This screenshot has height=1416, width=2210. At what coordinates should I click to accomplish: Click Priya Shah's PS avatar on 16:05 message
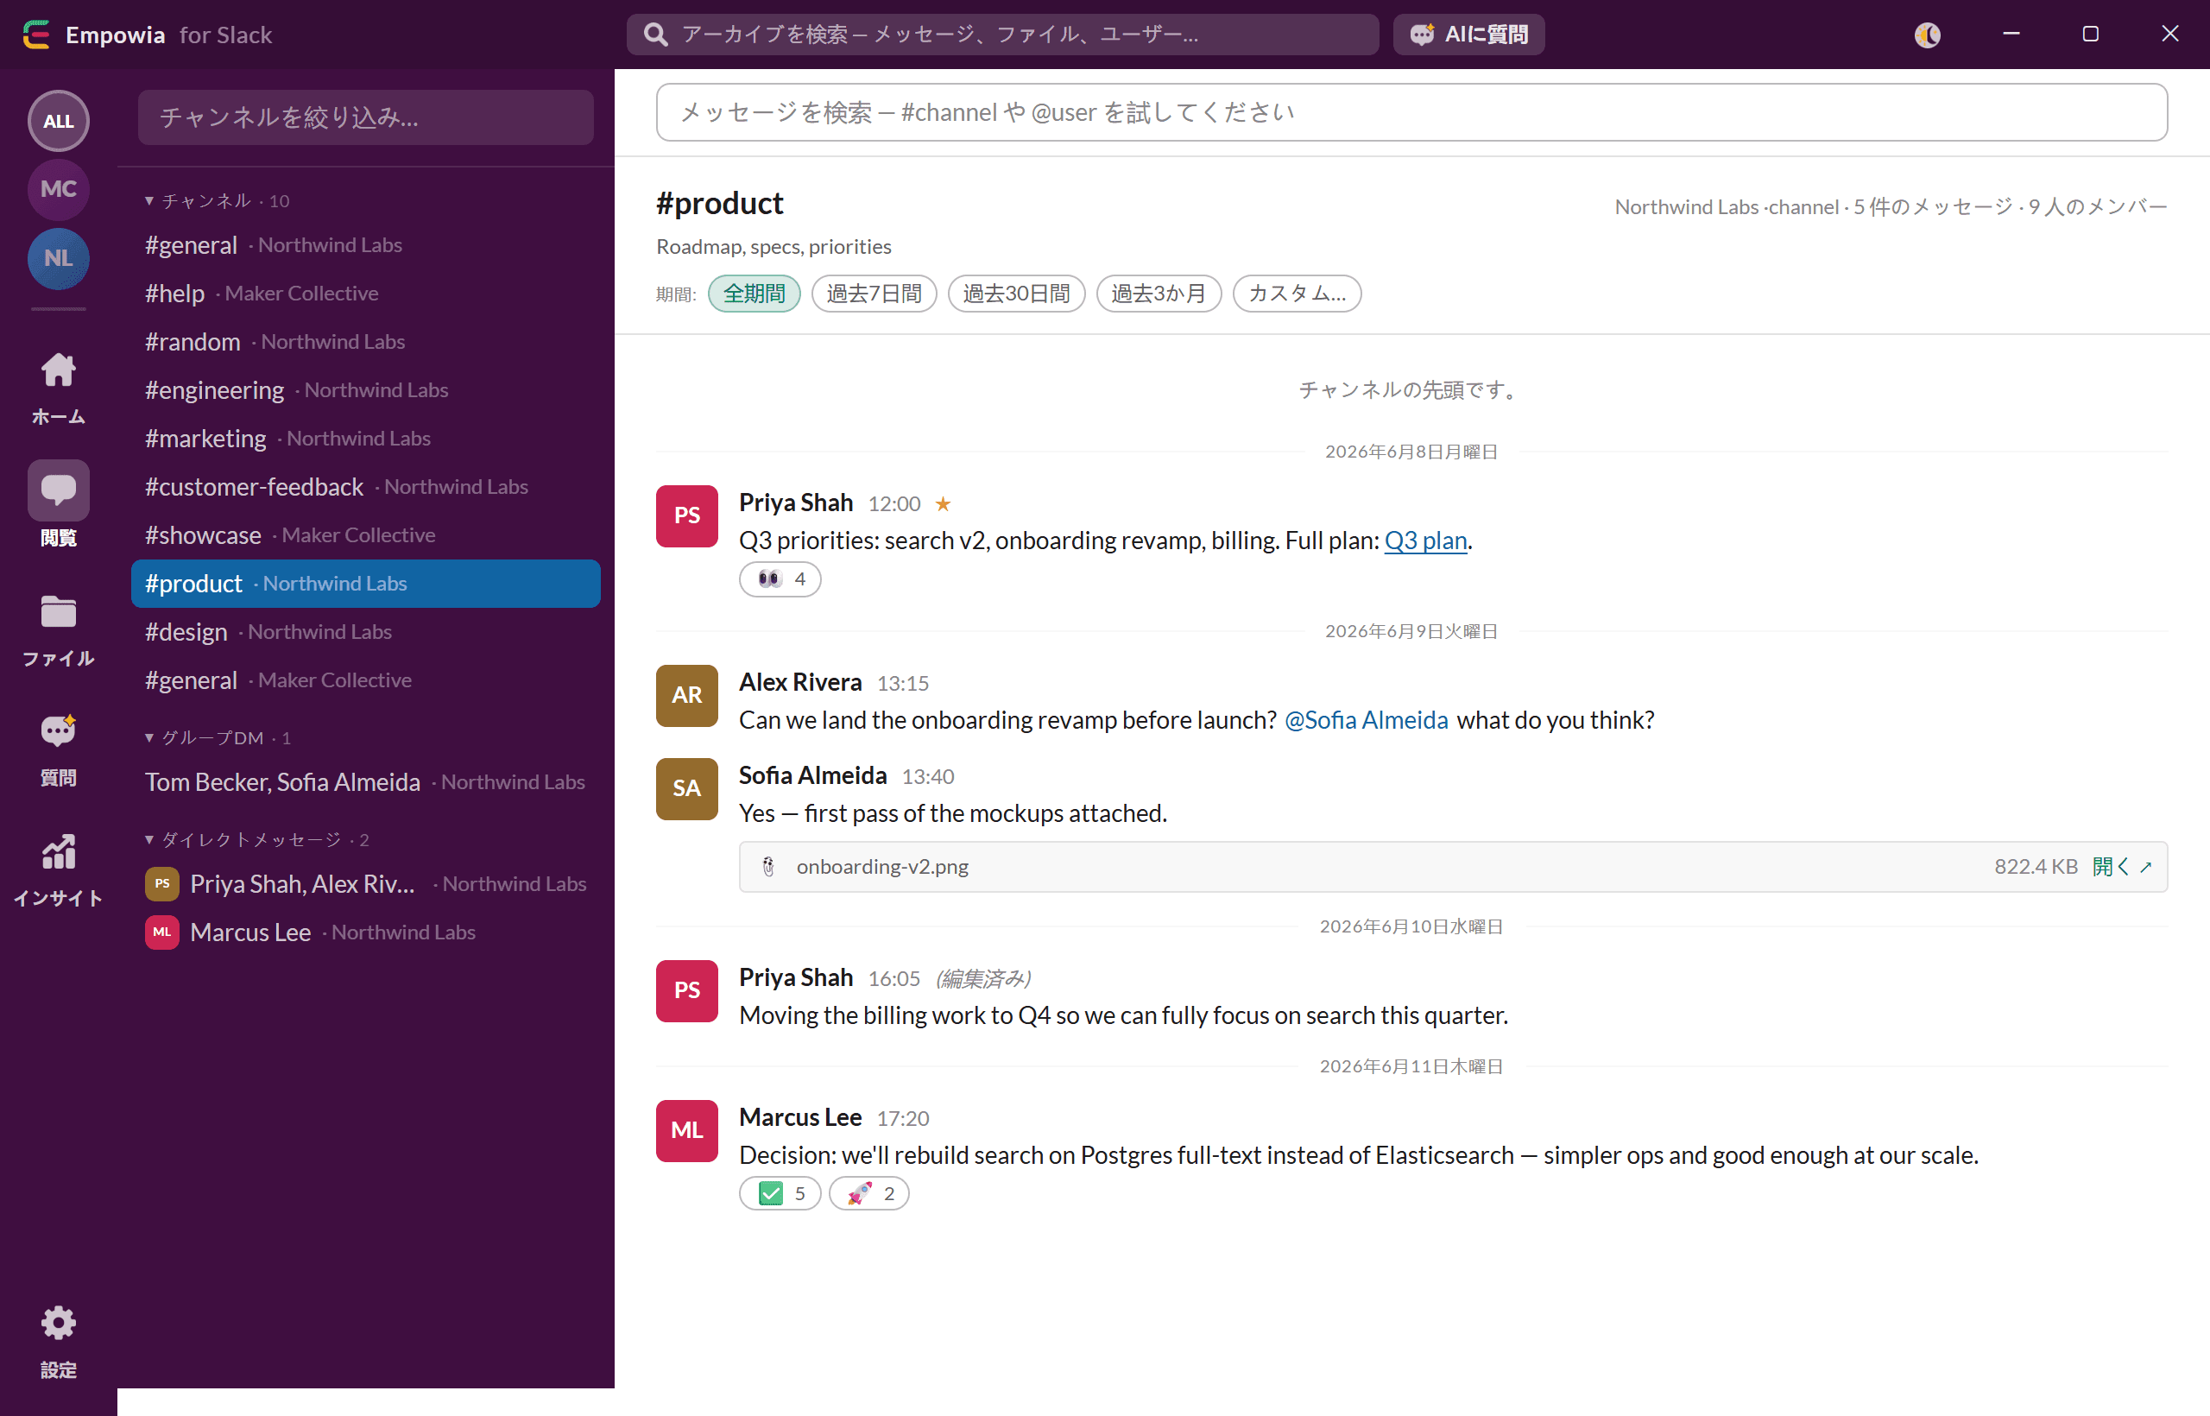686,991
